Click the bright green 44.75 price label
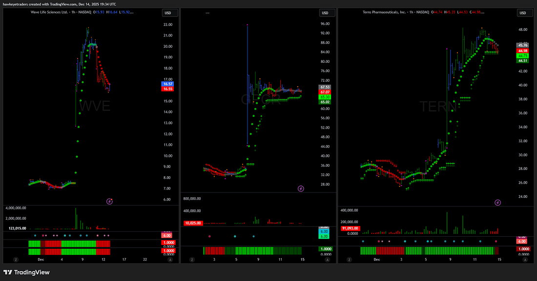The image size is (537, 281). coord(523,56)
